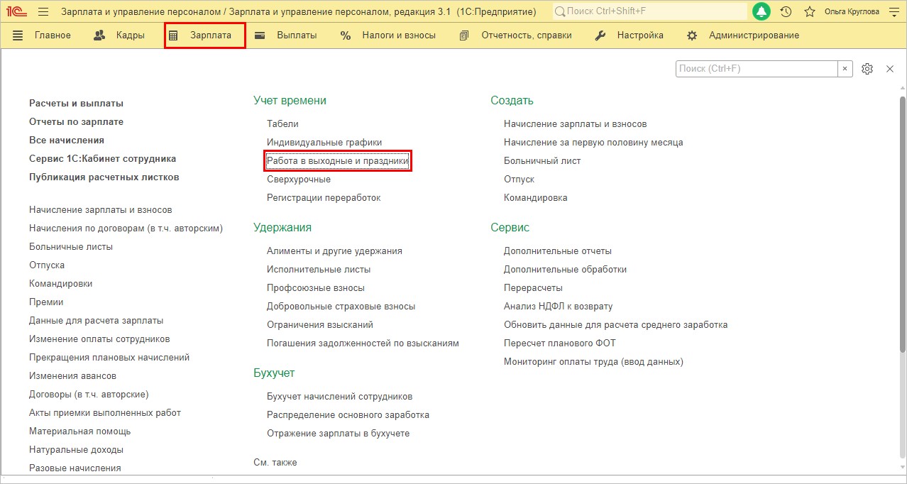Create a Командировка document
907x484 pixels.
[x=536, y=197]
